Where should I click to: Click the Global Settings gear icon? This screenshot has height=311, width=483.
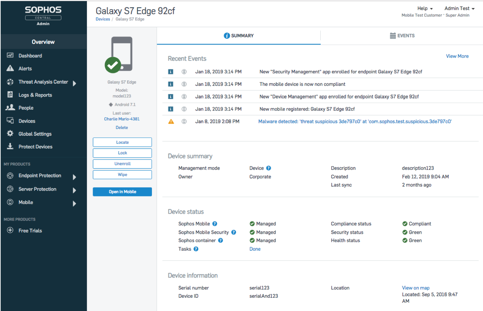(10, 134)
